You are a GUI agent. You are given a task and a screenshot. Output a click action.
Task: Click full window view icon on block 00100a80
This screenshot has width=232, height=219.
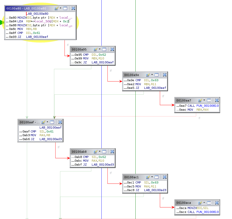click(x=65, y=8)
